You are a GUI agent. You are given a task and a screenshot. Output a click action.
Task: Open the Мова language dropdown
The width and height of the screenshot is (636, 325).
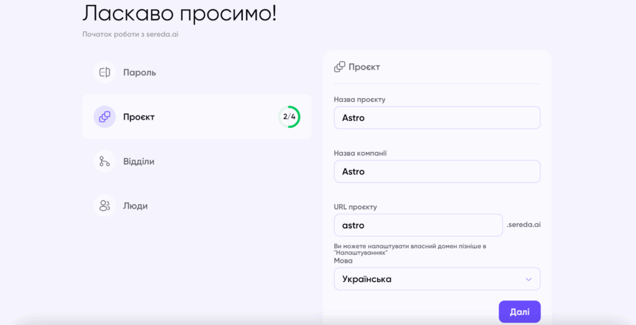[x=437, y=279]
